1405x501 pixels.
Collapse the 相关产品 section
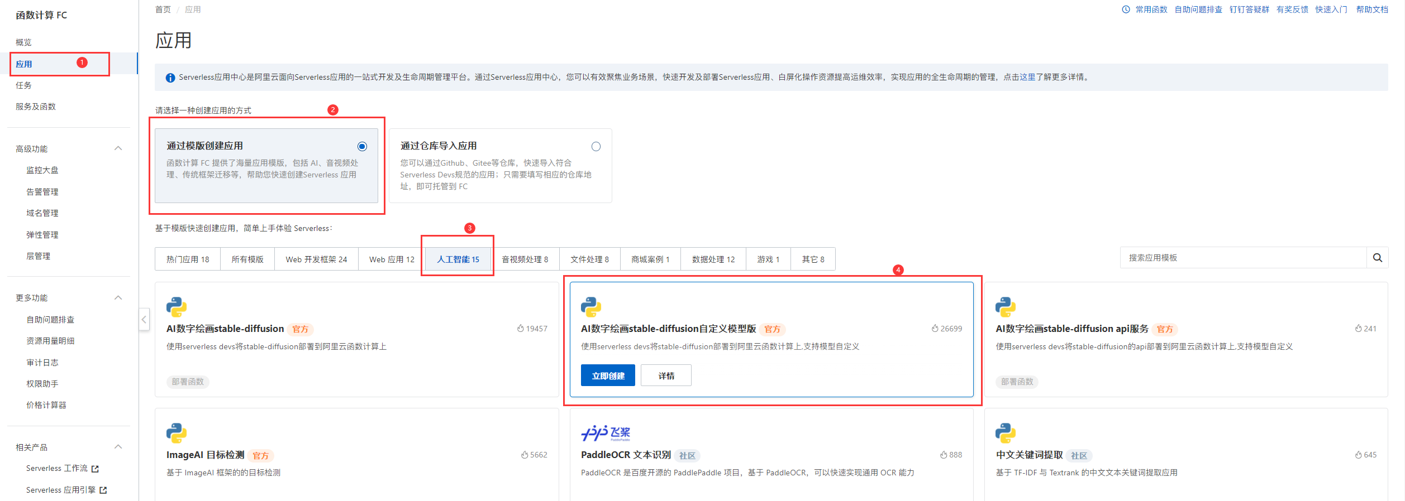coord(118,447)
